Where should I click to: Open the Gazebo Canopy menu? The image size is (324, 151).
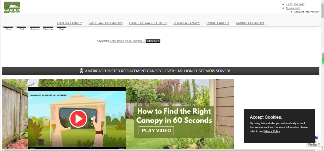coord(69,23)
